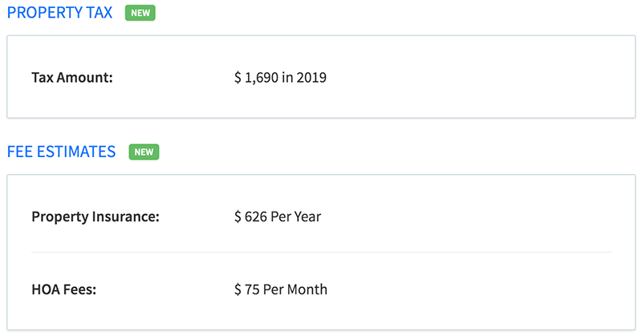Screen dimensions: 642x336
Task: Click the Per Month text for HOA
Action: pos(295,289)
